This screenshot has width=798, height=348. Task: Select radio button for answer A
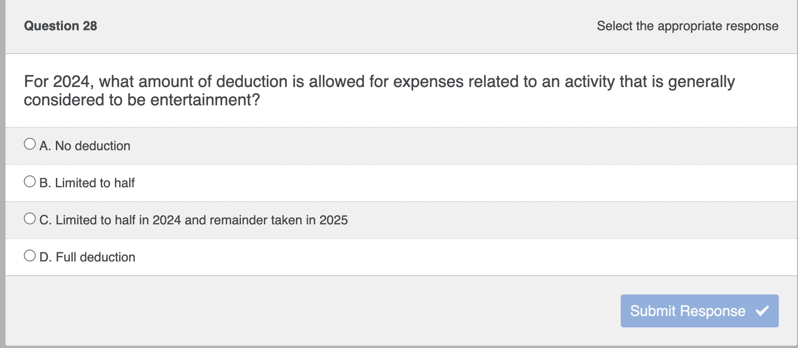[29, 143]
